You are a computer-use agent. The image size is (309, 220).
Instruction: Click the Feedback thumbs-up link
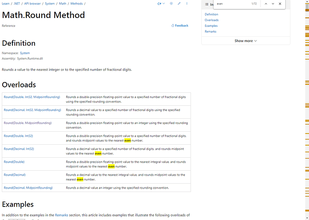click(x=180, y=26)
